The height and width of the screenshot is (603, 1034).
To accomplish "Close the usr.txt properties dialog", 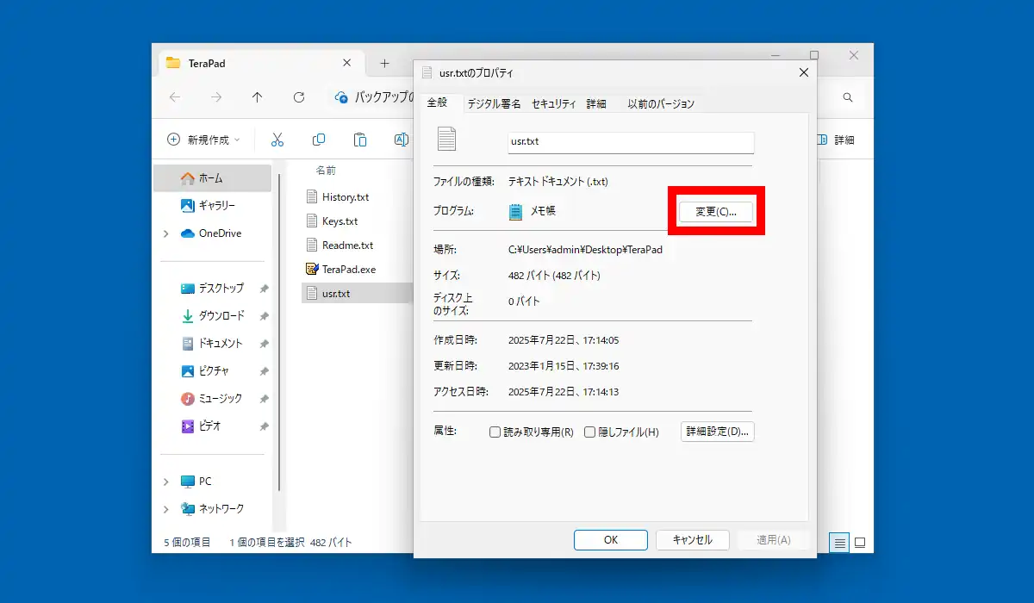I will 803,73.
